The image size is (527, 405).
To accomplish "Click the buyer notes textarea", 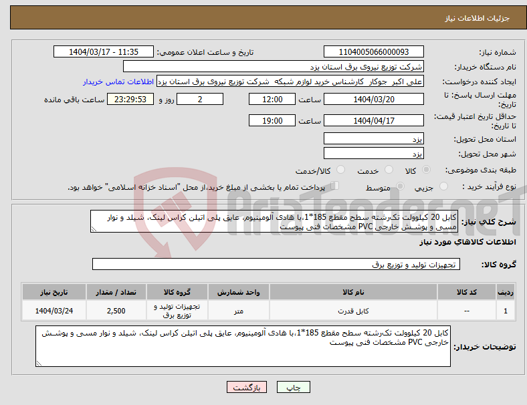I will pos(243,346).
